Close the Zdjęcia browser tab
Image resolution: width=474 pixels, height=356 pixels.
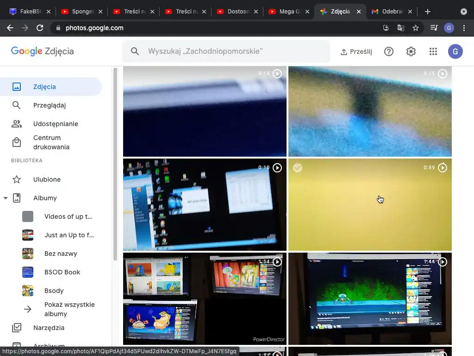359,12
